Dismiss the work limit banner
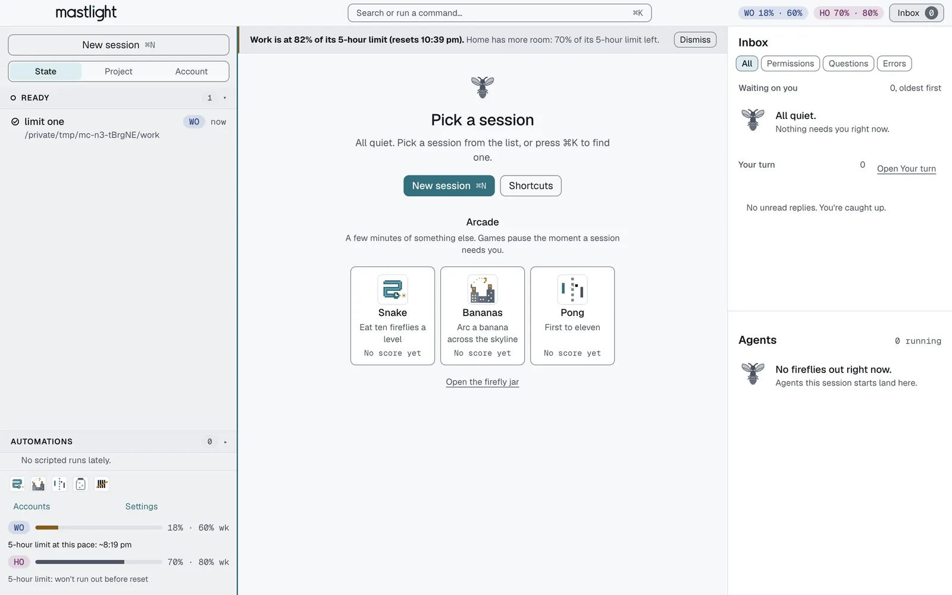The height and width of the screenshot is (595, 952). (x=695, y=40)
